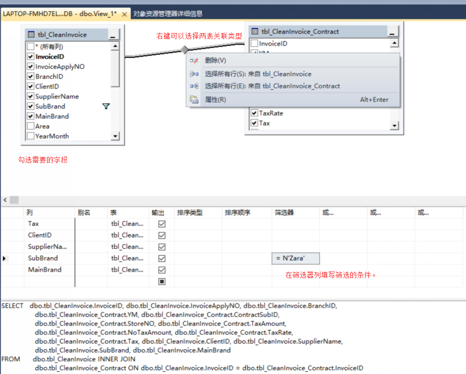
Task: Click the select-all-rows from tbl_CleanInvoice icon
Action: (x=194, y=74)
